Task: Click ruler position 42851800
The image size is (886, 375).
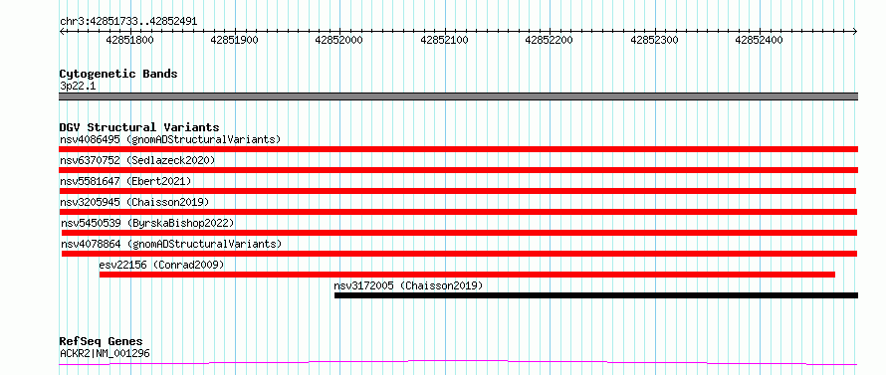Action: click(129, 40)
